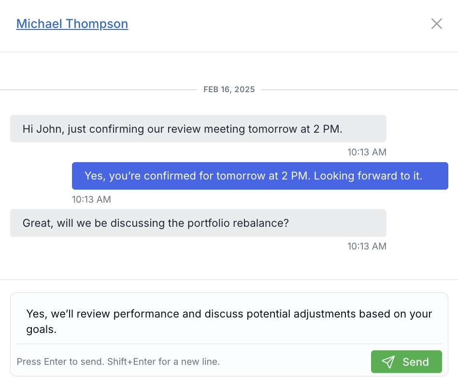This screenshot has width=458, height=387.
Task: Select the drafted reply about reviewing performance
Action: point(229,321)
